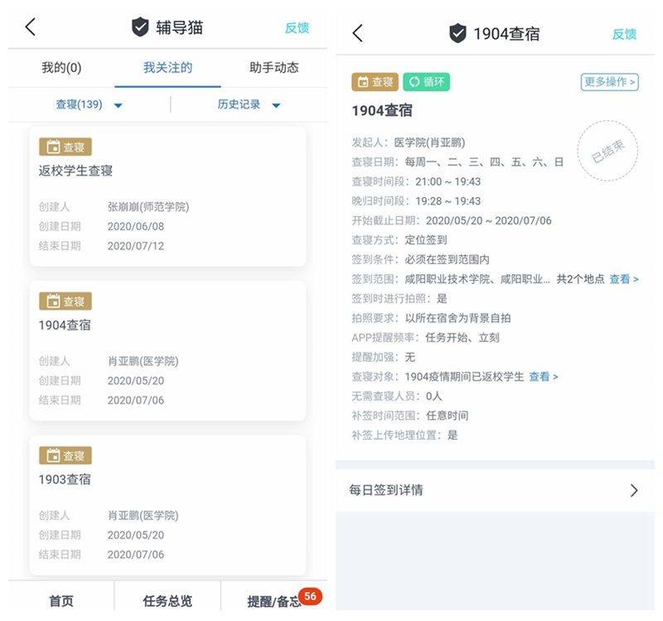The image size is (663, 621).
Task: View the 签到范围 locations via 查看
Action: (x=624, y=279)
